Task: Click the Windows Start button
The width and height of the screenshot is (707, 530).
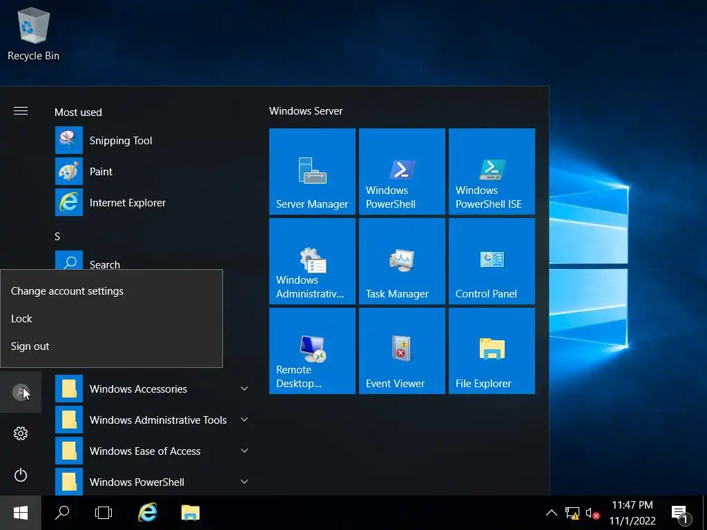Action: [x=21, y=513]
